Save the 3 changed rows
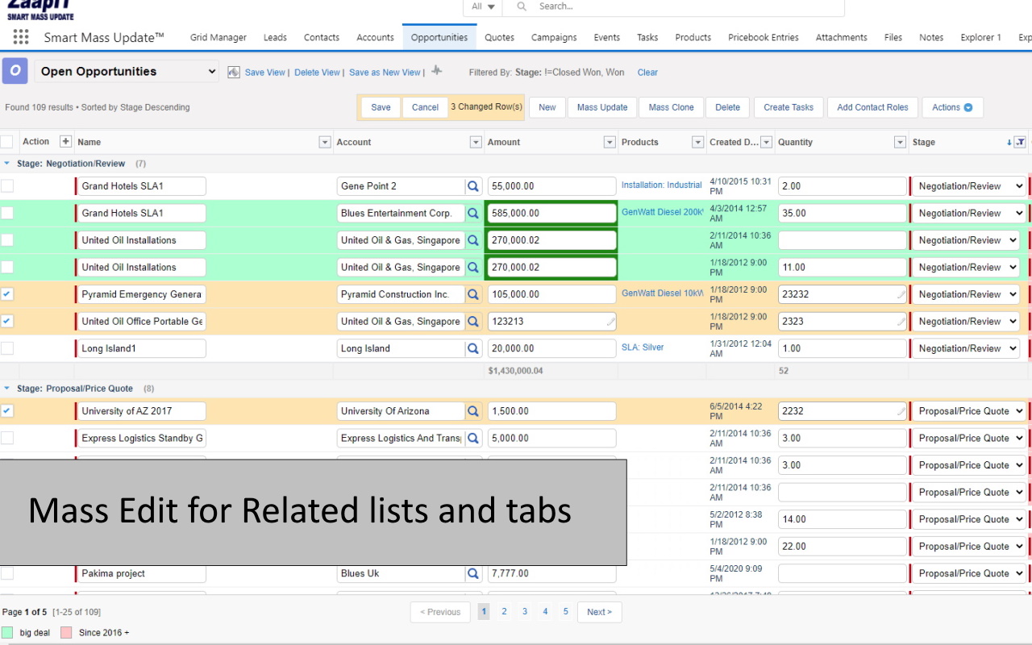 point(381,107)
